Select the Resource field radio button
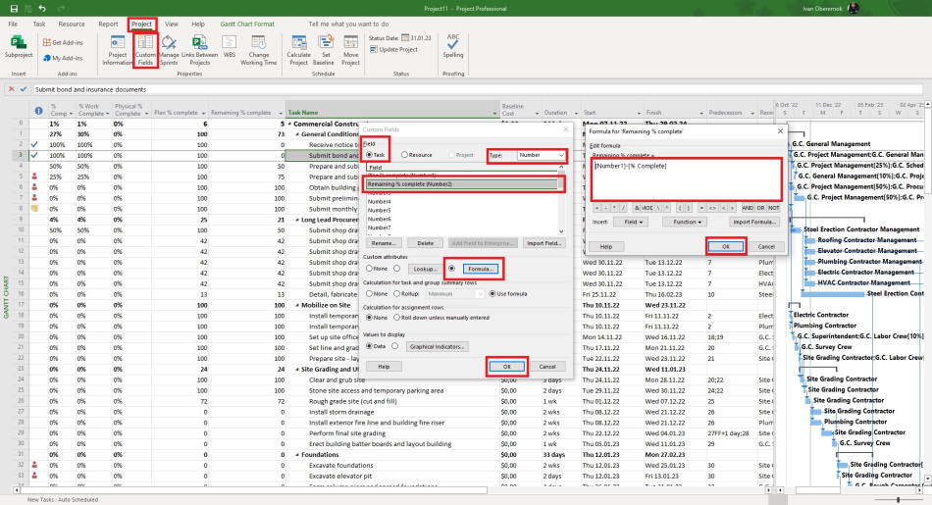This screenshot has height=505, width=932. click(x=404, y=155)
